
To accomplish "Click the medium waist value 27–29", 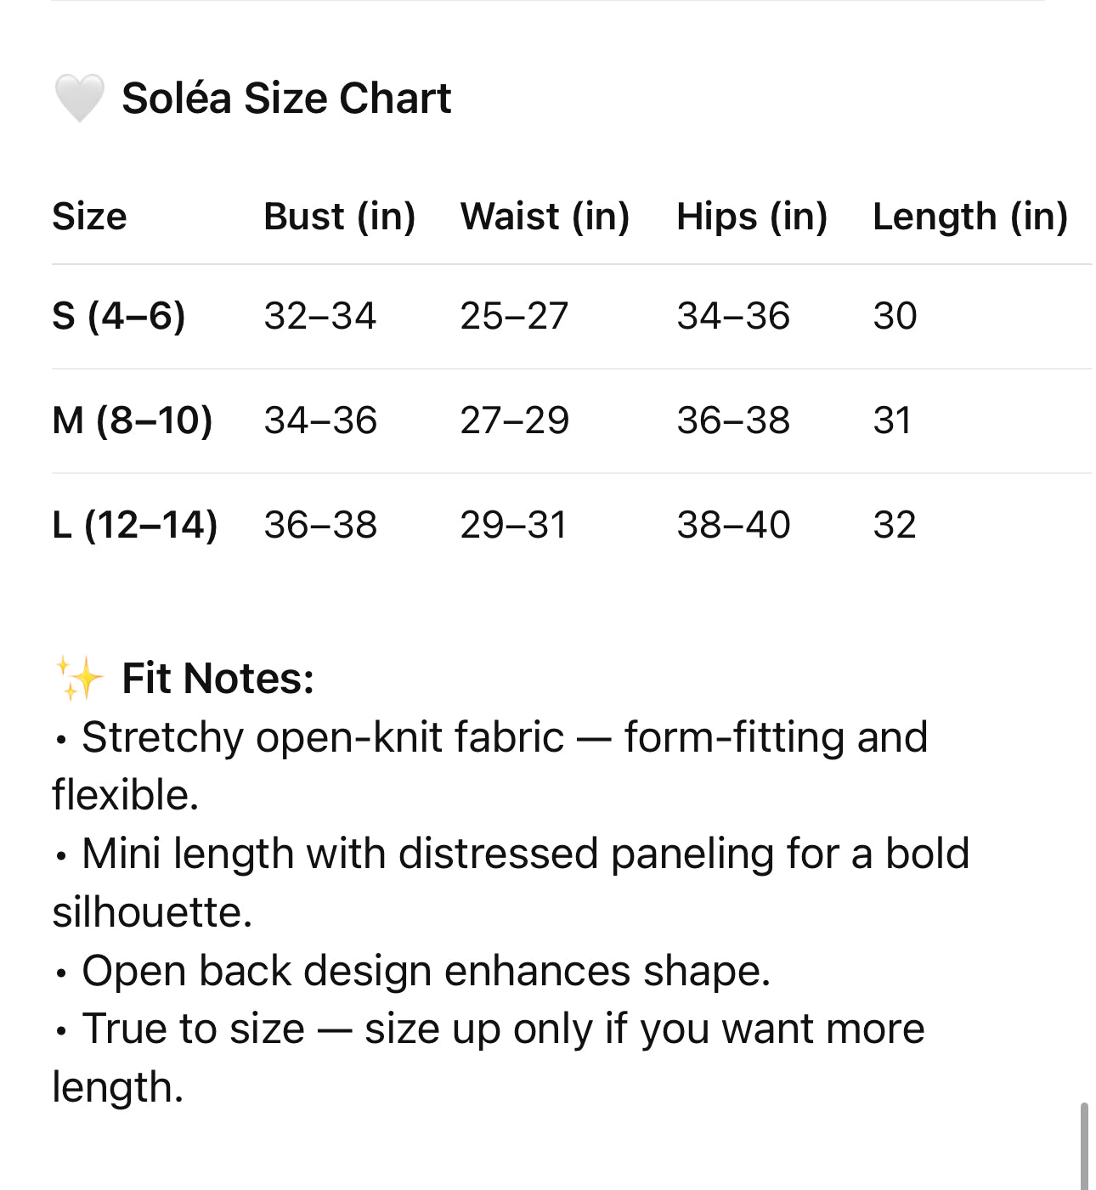I will [514, 420].
